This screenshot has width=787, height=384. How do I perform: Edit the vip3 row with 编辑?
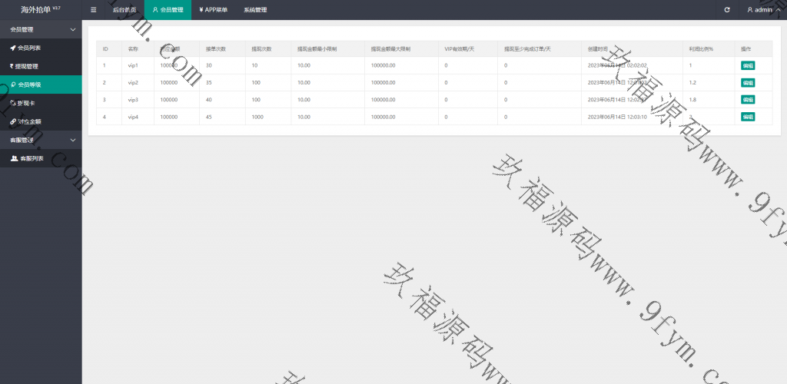pyautogui.click(x=747, y=100)
